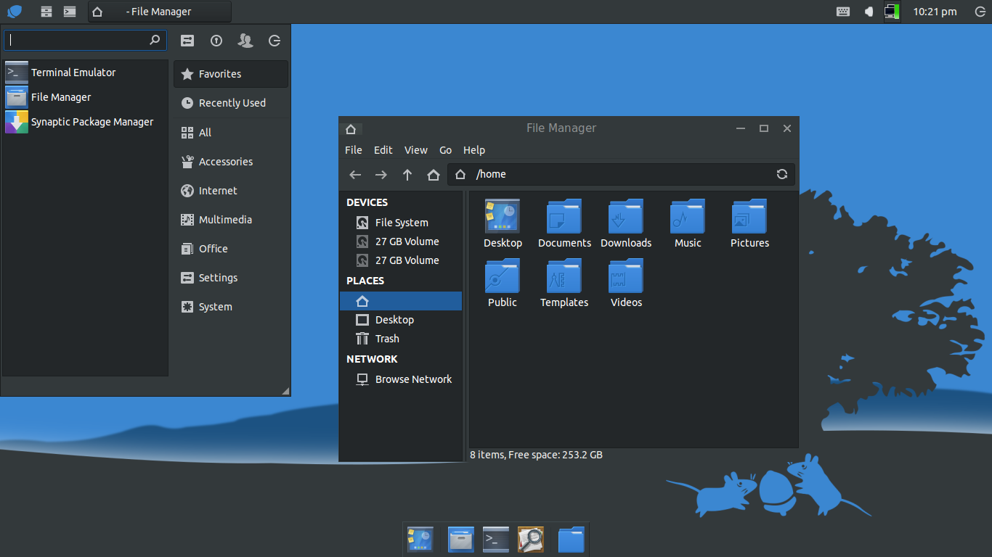Open All Settings icon atop the menu
The width and height of the screenshot is (992, 557).
coord(187,41)
